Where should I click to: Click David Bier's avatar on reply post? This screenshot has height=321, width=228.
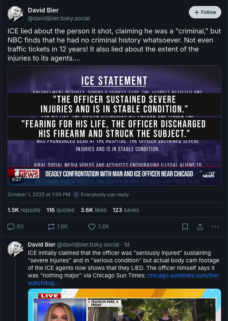pos(15,249)
